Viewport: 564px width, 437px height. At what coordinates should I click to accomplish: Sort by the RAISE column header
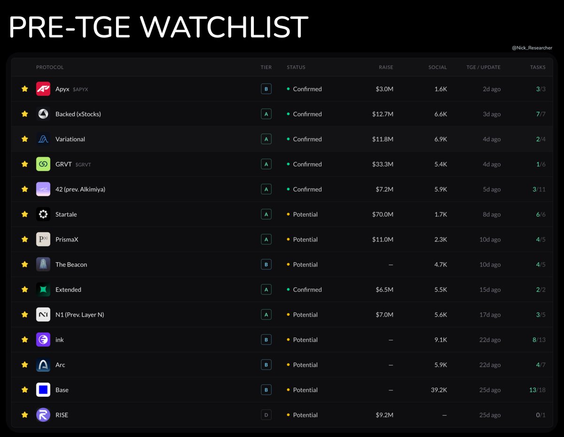[x=386, y=67]
